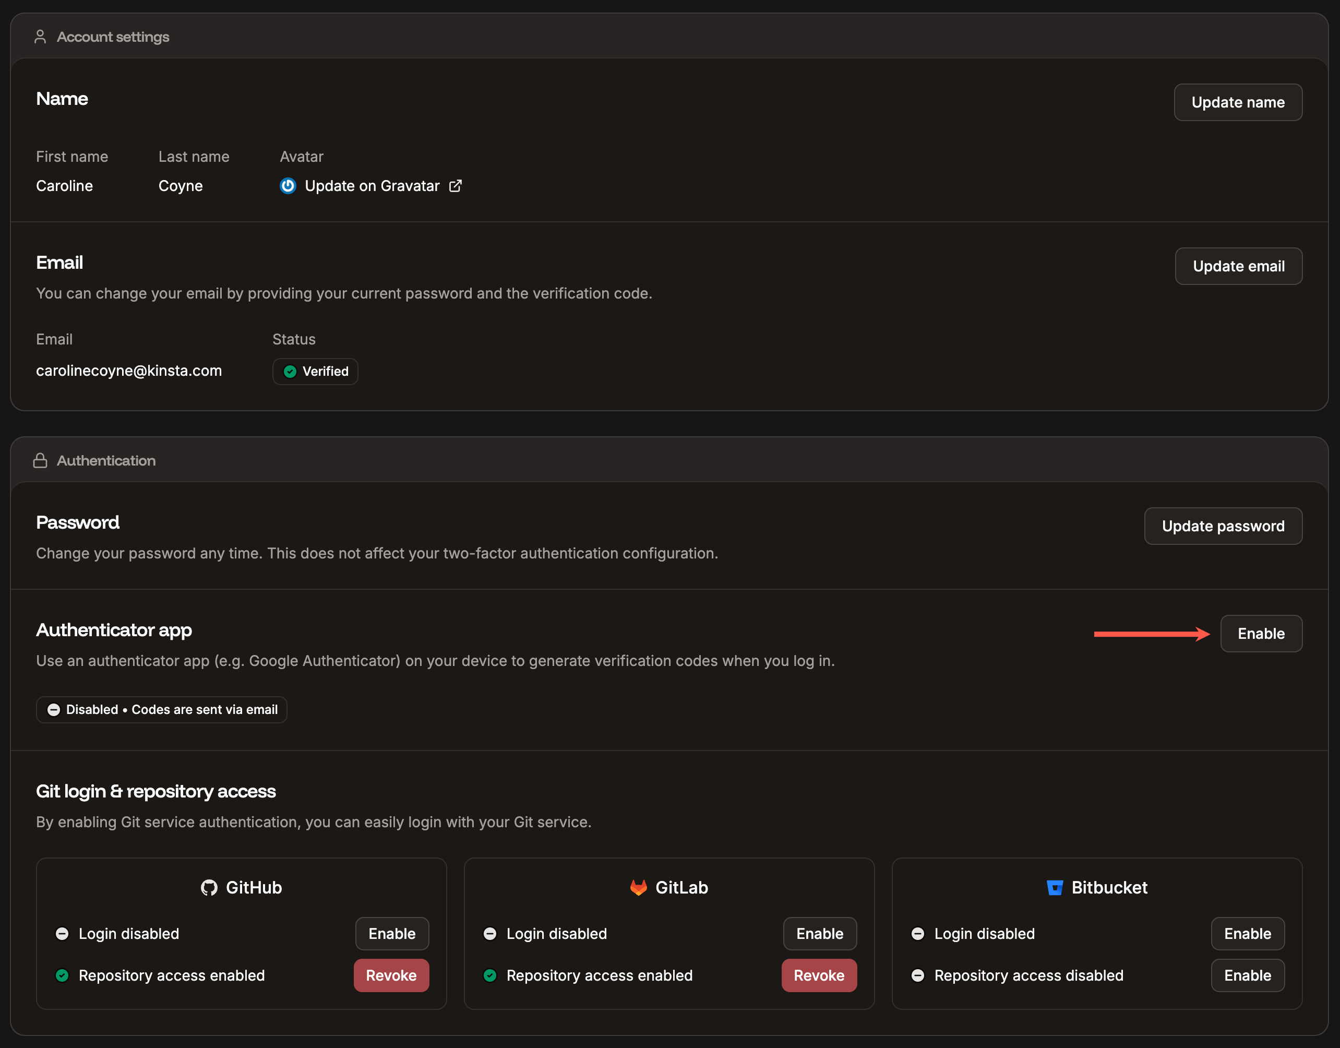Click the Verified status badge under Email
Screen dimensions: 1340x1048
pyautogui.click(x=315, y=371)
